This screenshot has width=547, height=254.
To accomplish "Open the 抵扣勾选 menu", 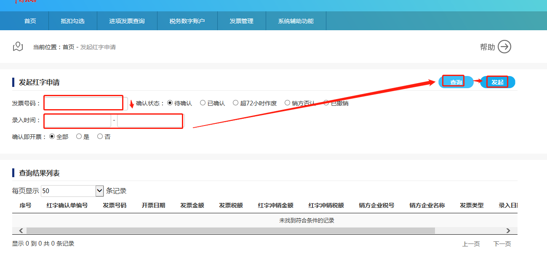I will (72, 21).
